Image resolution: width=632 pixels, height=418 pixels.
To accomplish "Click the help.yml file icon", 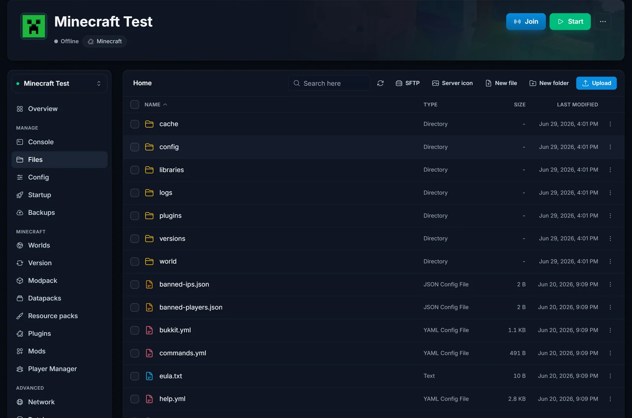I will (x=149, y=399).
